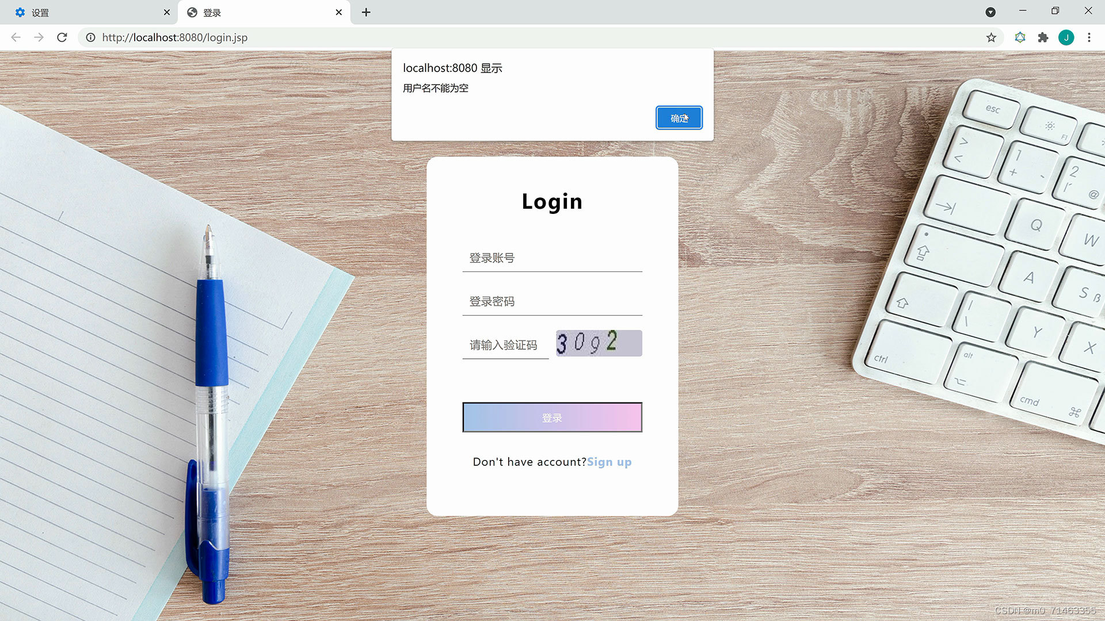The height and width of the screenshot is (621, 1105).
Task: Click the 请输入验证码 captcha input
Action: 505,345
